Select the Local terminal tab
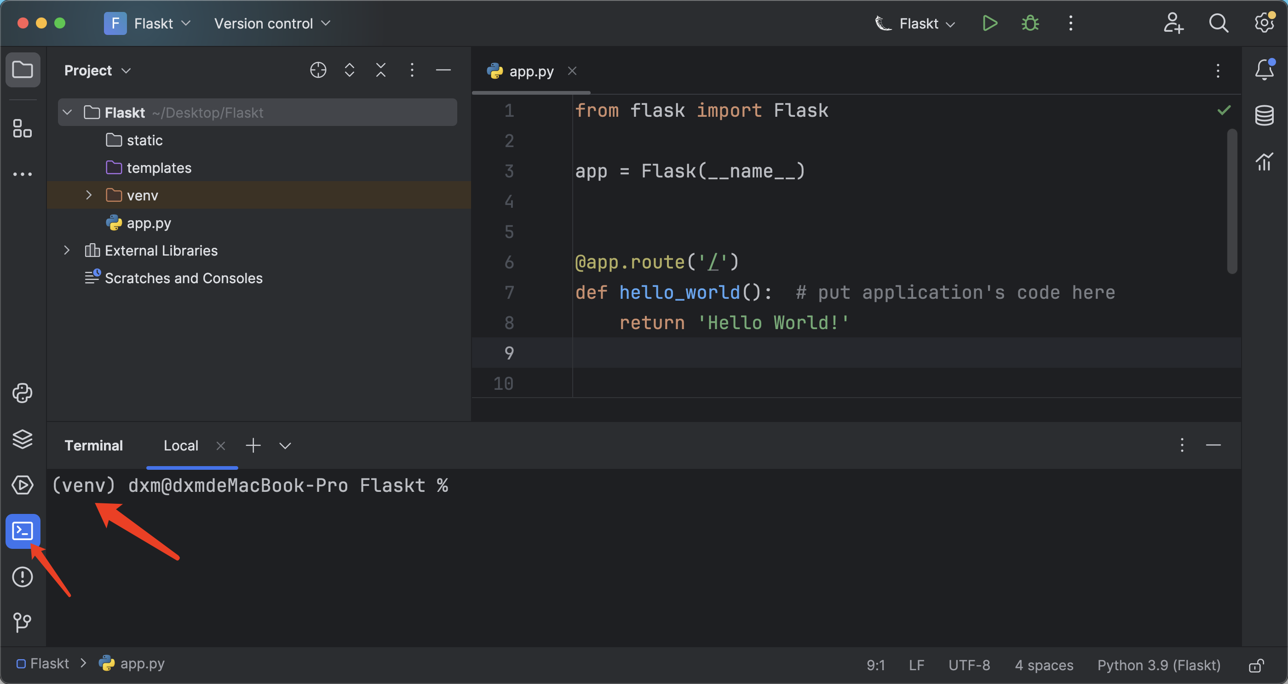The height and width of the screenshot is (684, 1288). tap(181, 446)
